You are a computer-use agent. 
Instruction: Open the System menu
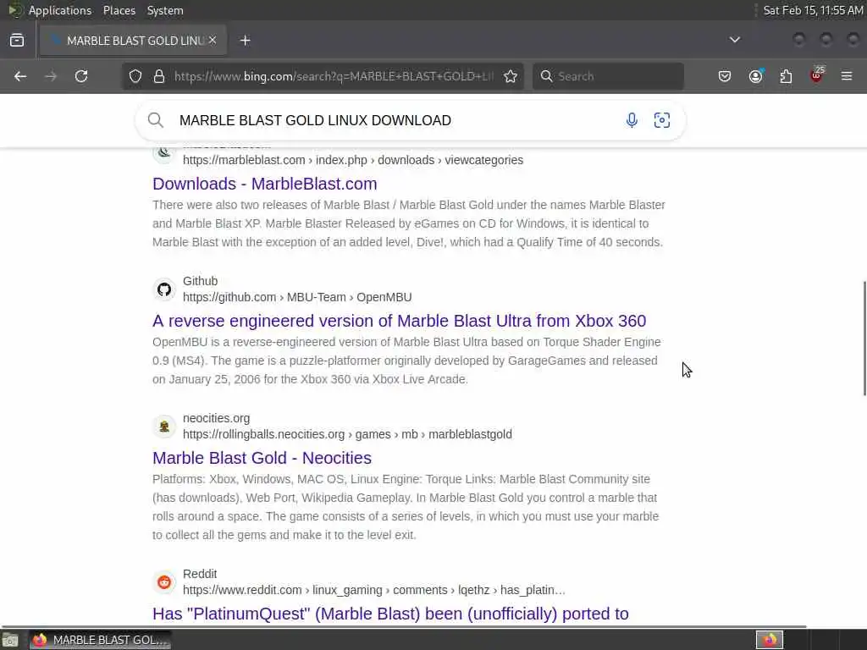165,10
